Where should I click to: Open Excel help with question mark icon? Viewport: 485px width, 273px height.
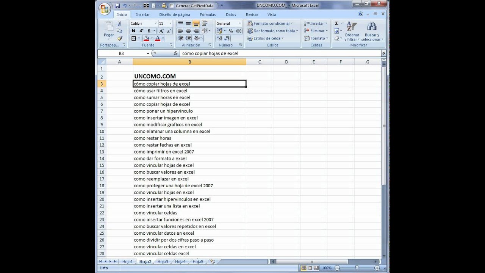pyautogui.click(x=360, y=14)
